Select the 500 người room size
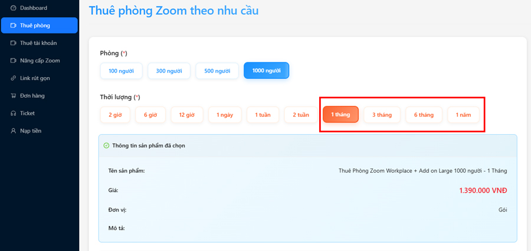Image resolution: width=531 pixels, height=251 pixels. (217, 71)
